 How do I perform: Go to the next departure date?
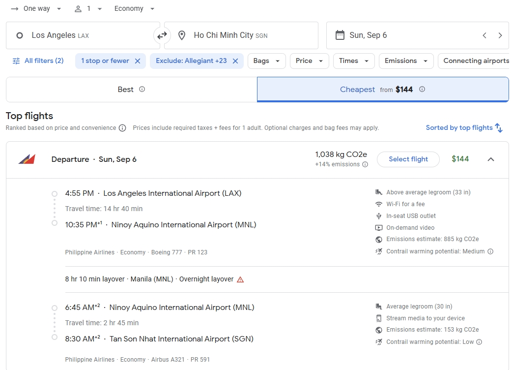tap(500, 35)
